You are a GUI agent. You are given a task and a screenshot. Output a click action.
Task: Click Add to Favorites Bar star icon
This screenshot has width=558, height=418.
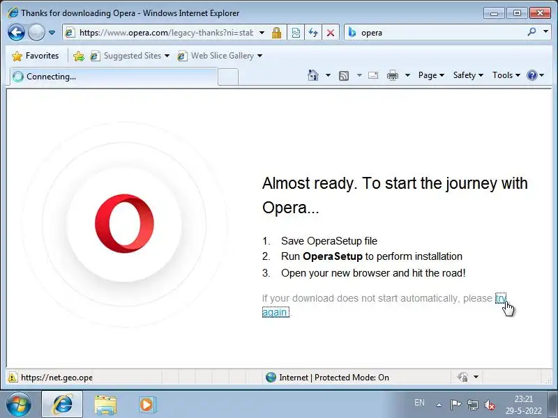pos(79,56)
